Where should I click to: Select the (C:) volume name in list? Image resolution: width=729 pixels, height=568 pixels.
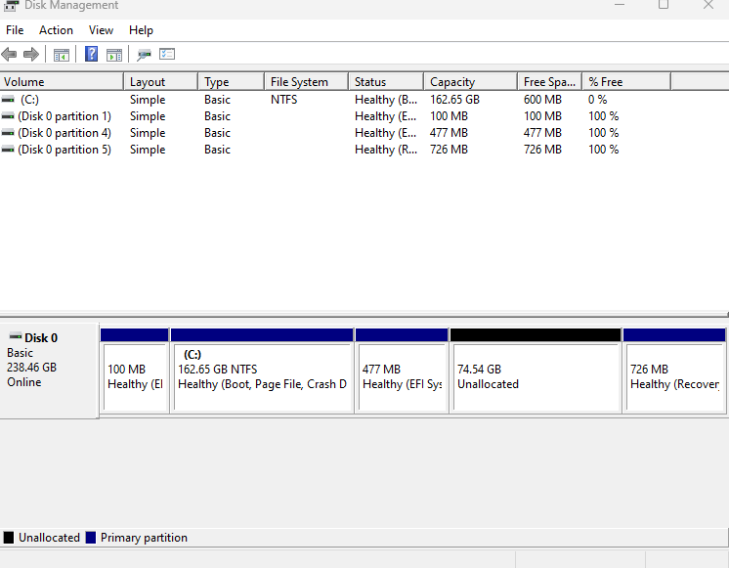[29, 100]
